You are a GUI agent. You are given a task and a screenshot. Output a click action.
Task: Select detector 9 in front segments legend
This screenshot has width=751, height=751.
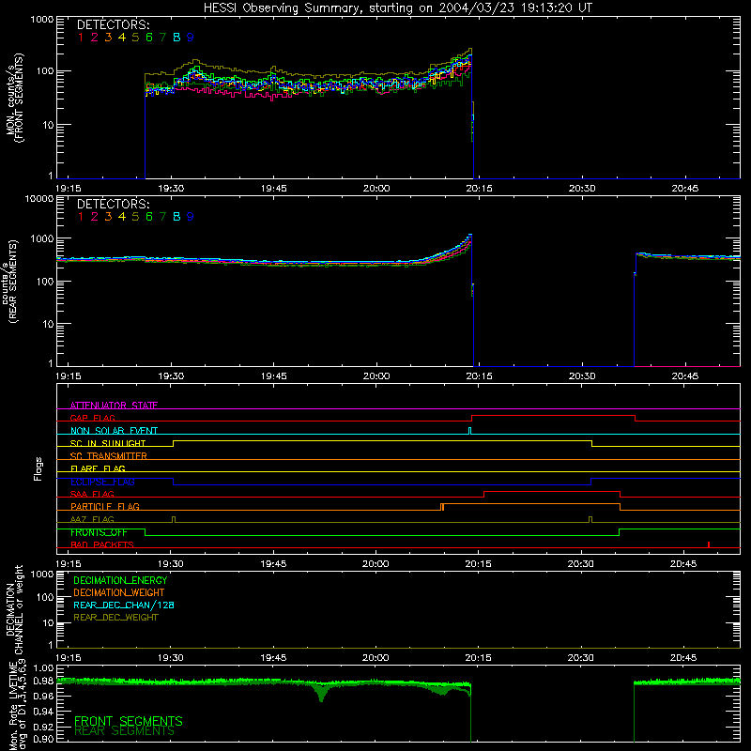point(191,38)
